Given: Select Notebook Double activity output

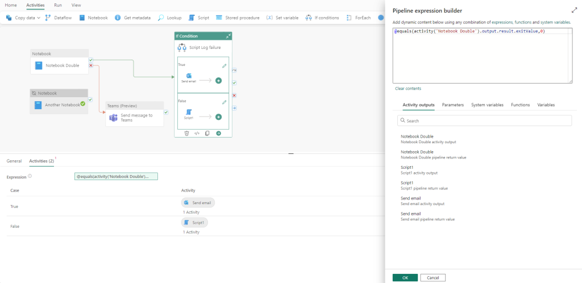Looking at the screenshot, I should point(429,139).
